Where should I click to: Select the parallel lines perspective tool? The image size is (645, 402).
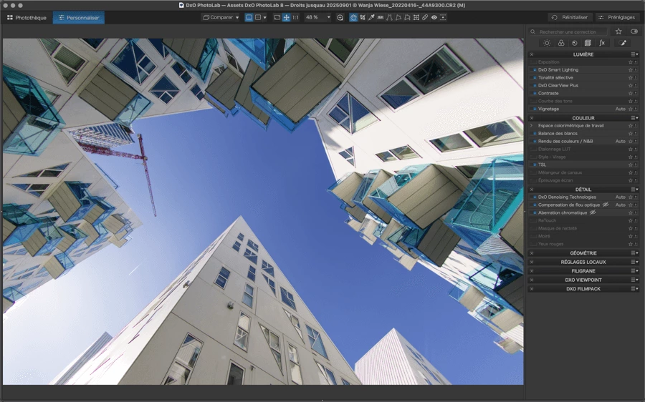coord(389,18)
